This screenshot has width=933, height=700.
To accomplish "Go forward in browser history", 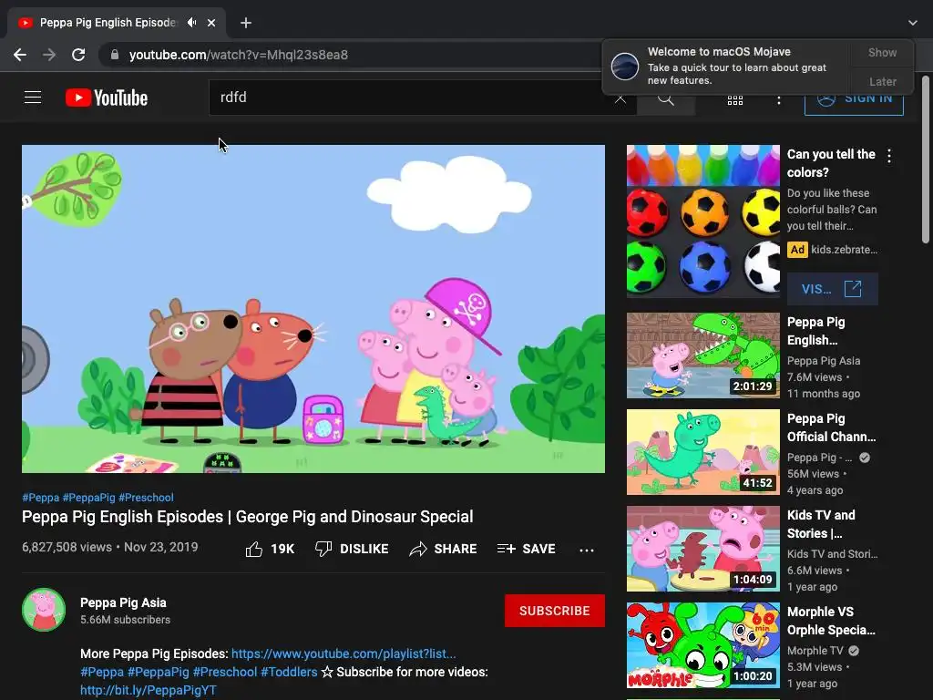I will click(49, 55).
